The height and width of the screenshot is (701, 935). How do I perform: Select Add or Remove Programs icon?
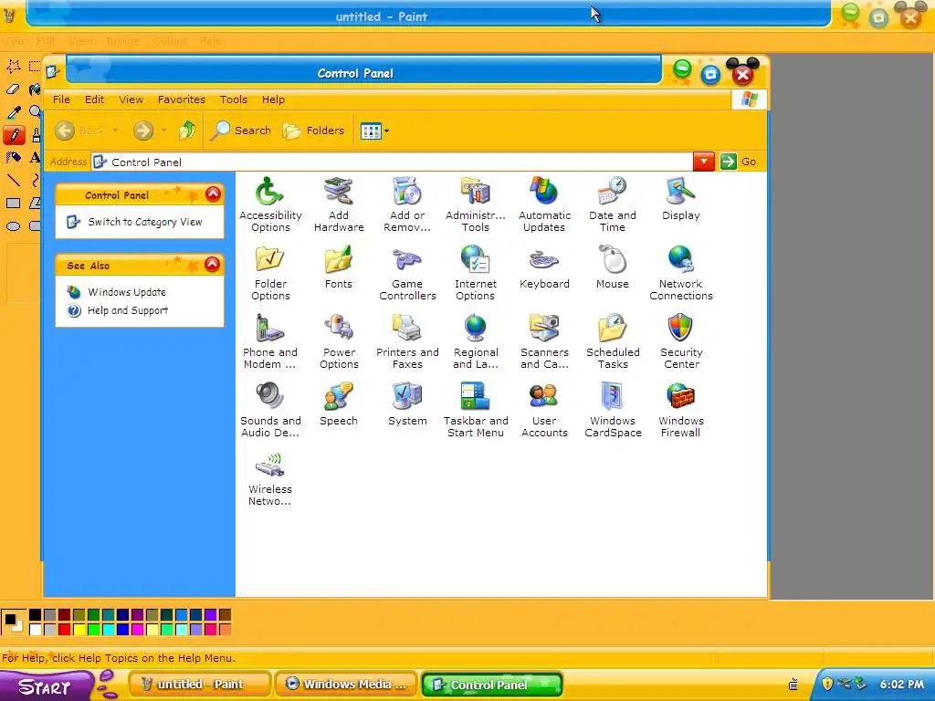[407, 204]
